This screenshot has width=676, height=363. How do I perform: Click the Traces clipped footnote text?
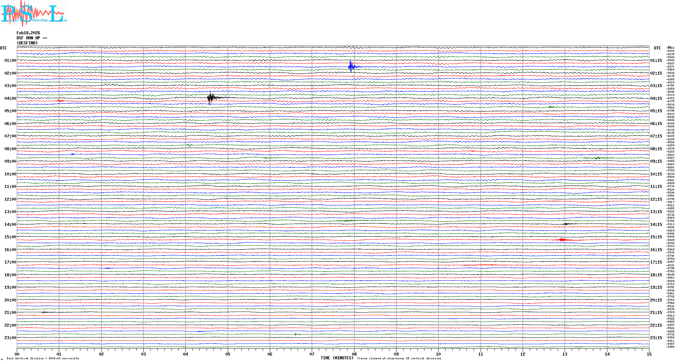[399, 358]
